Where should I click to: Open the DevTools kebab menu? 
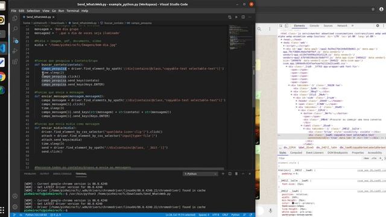pos(384,25)
